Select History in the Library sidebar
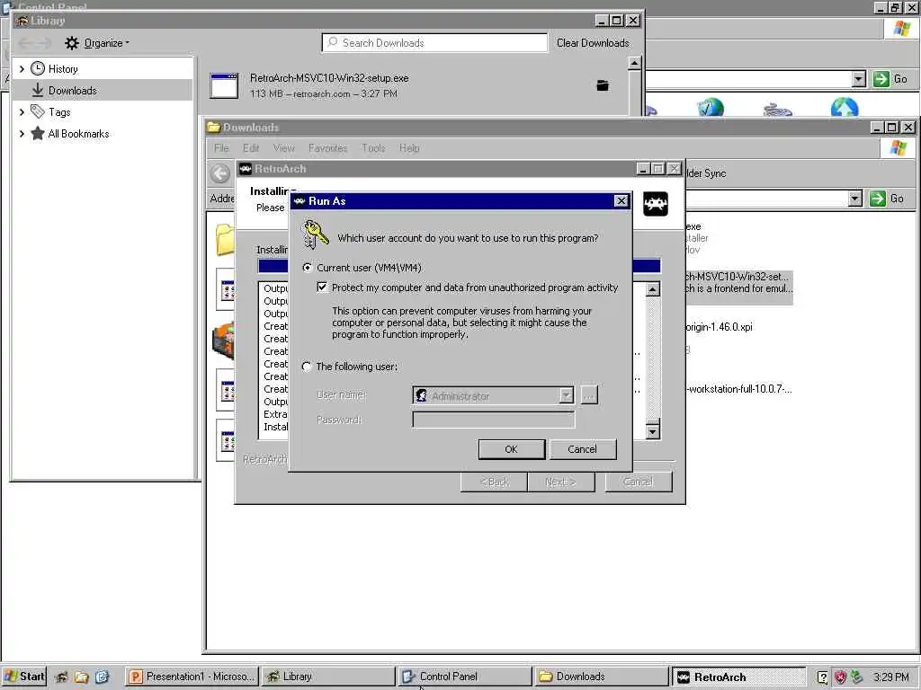 click(x=63, y=68)
